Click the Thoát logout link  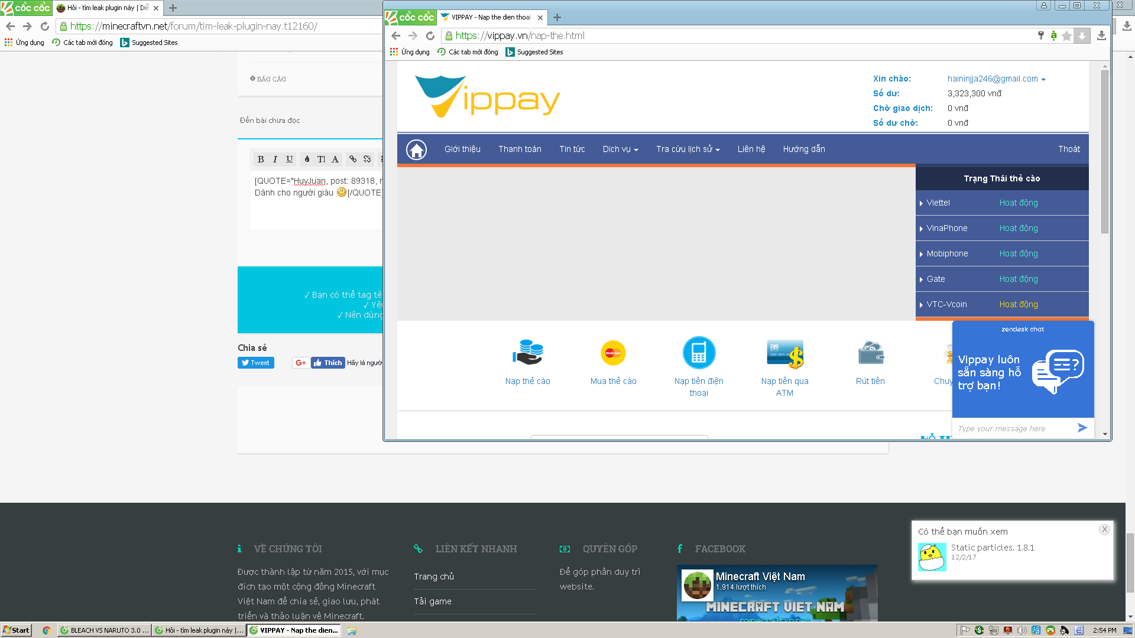point(1069,149)
